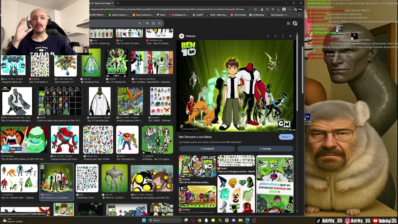Click the Visitar button
The image size is (398, 224).
(x=286, y=137)
